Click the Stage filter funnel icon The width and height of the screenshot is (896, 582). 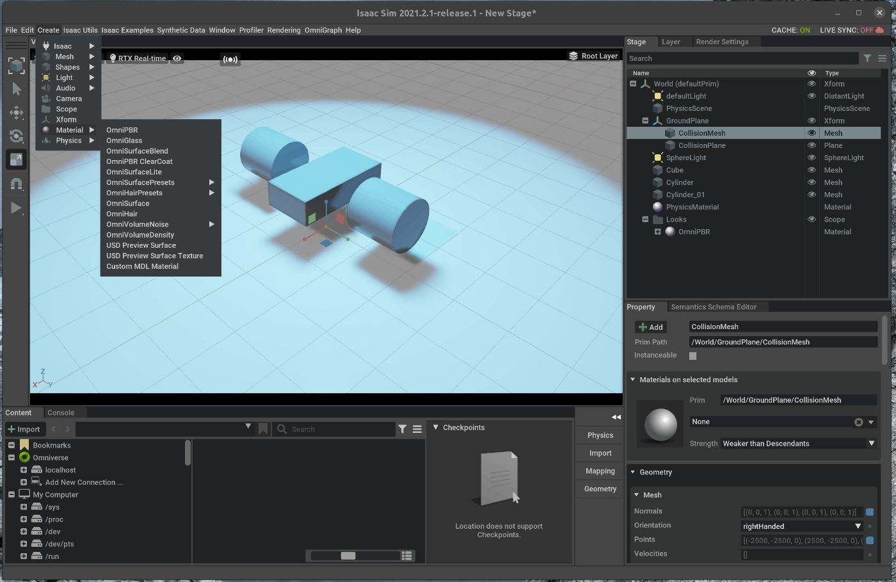867,58
